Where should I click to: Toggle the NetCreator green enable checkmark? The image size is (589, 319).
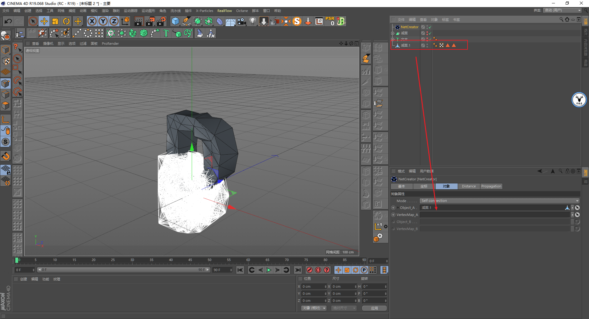click(x=430, y=27)
